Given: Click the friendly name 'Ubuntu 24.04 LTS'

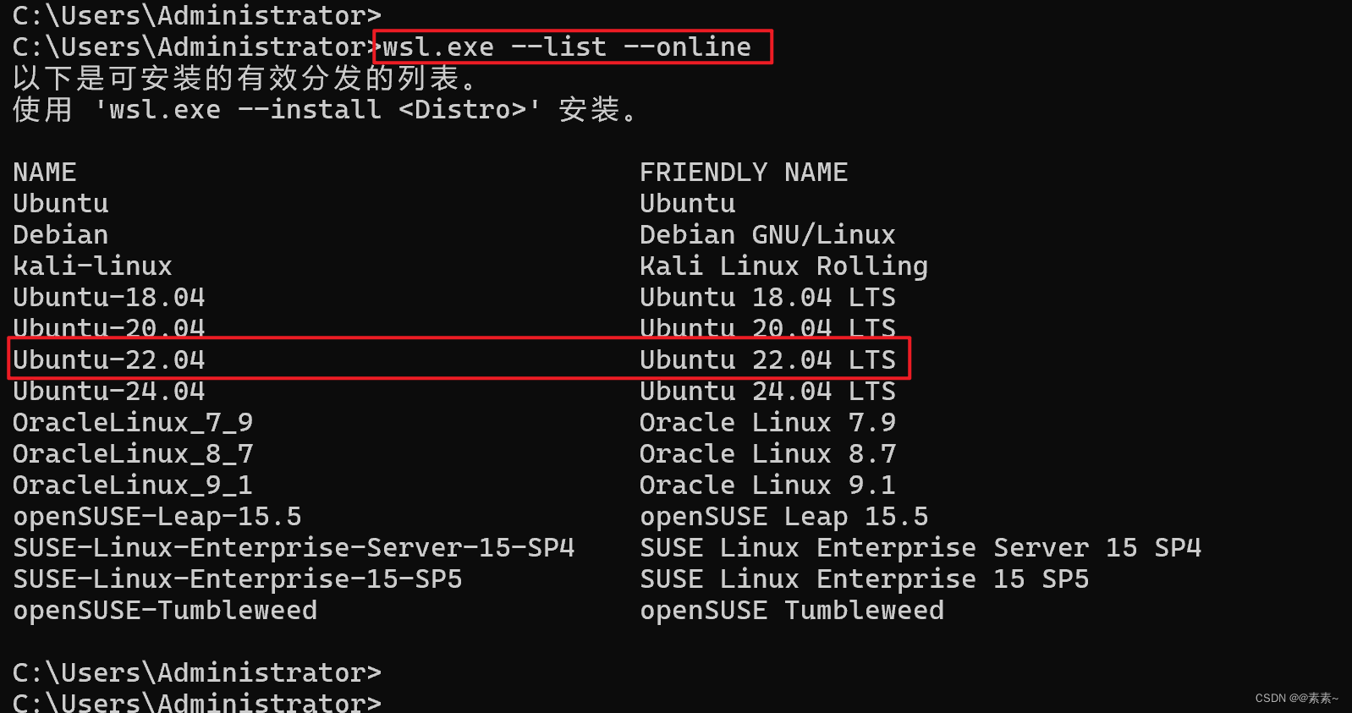Looking at the screenshot, I should coord(767,391).
